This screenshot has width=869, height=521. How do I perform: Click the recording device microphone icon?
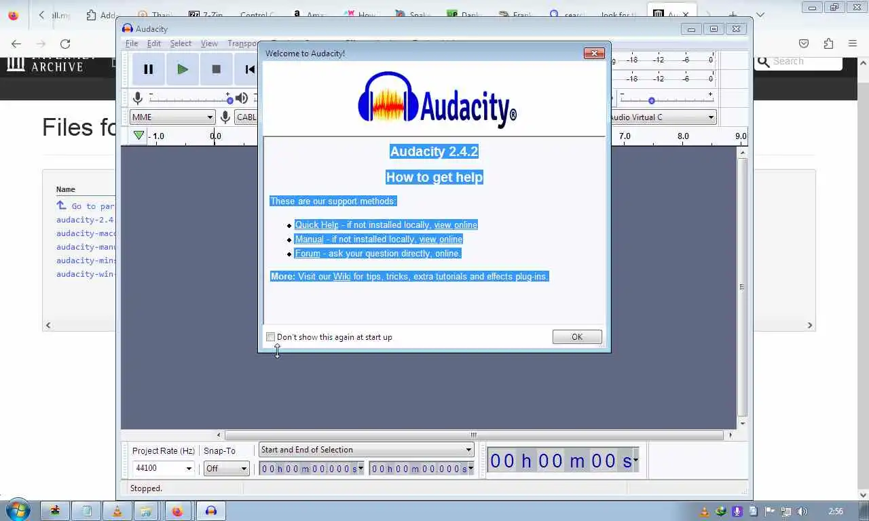(225, 117)
